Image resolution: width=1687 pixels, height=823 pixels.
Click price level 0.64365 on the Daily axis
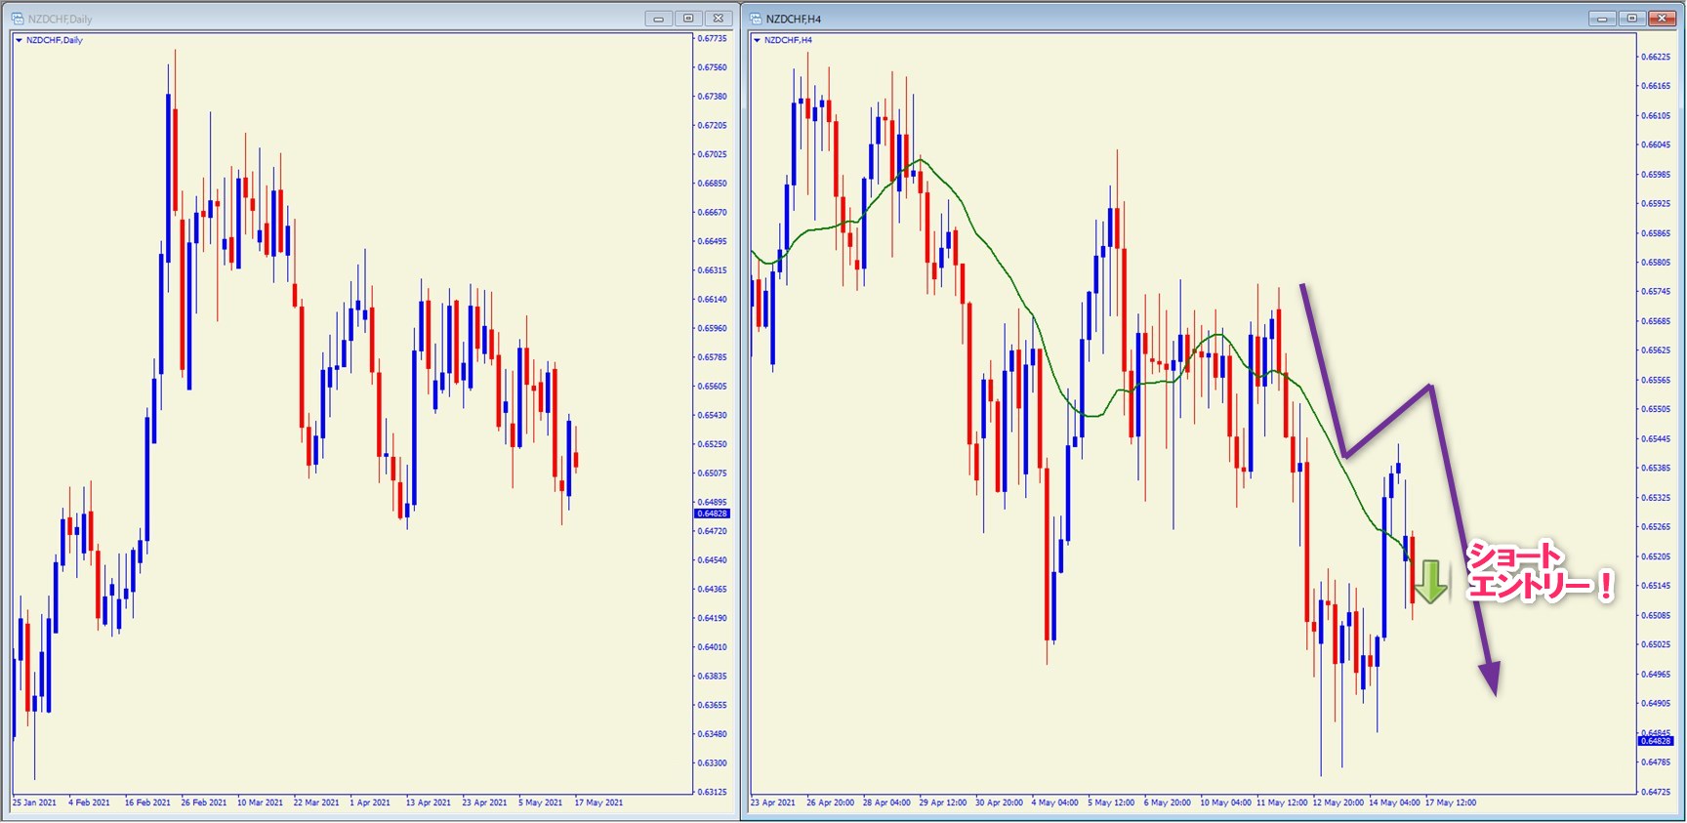click(x=713, y=589)
